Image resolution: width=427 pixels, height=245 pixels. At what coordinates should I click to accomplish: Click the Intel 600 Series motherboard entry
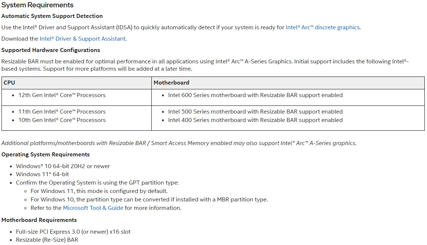tap(255, 95)
